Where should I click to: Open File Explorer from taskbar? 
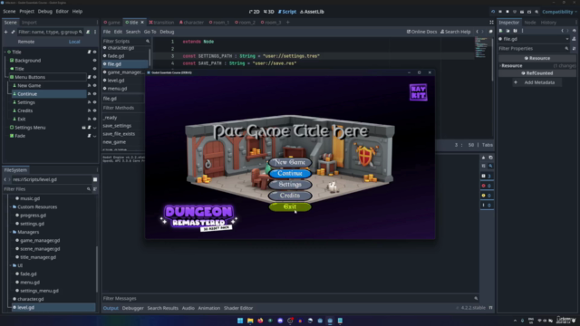pos(250,321)
